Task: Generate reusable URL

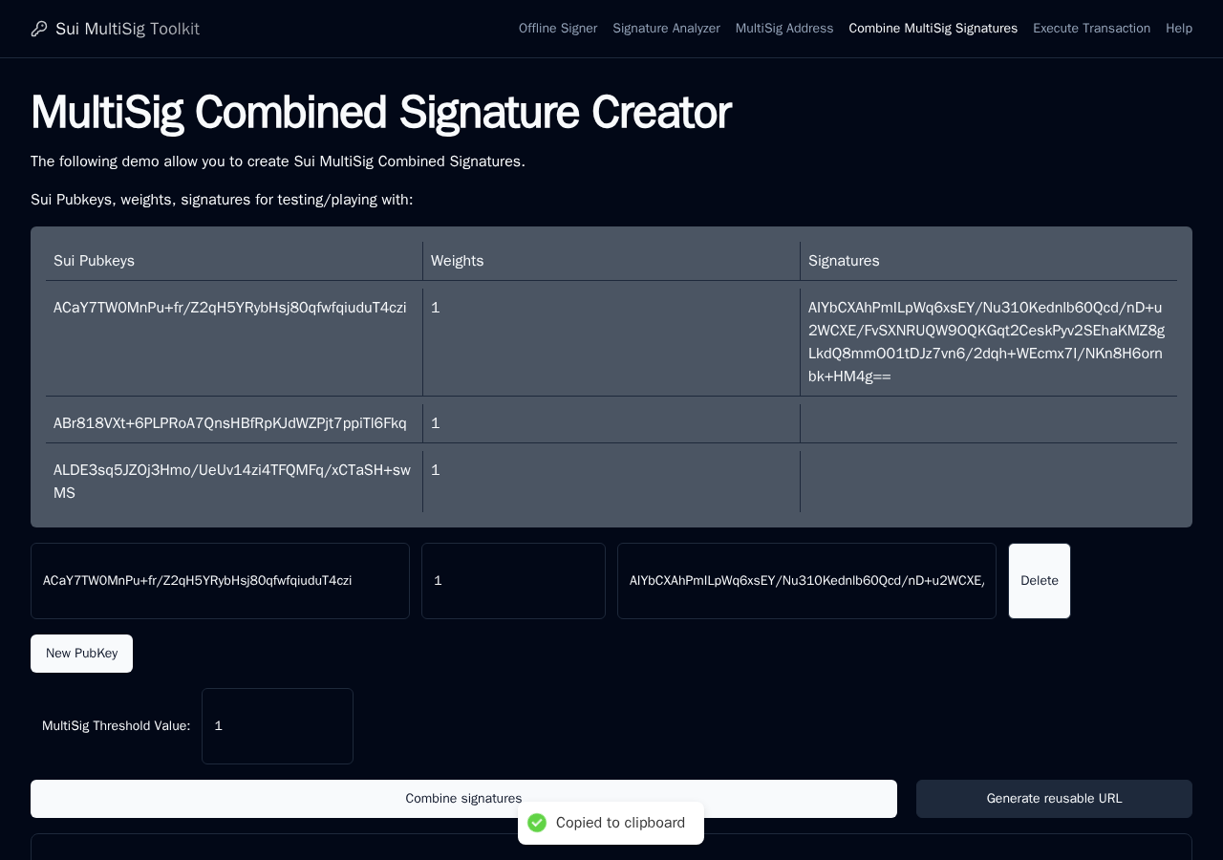Action: pos(1054,799)
